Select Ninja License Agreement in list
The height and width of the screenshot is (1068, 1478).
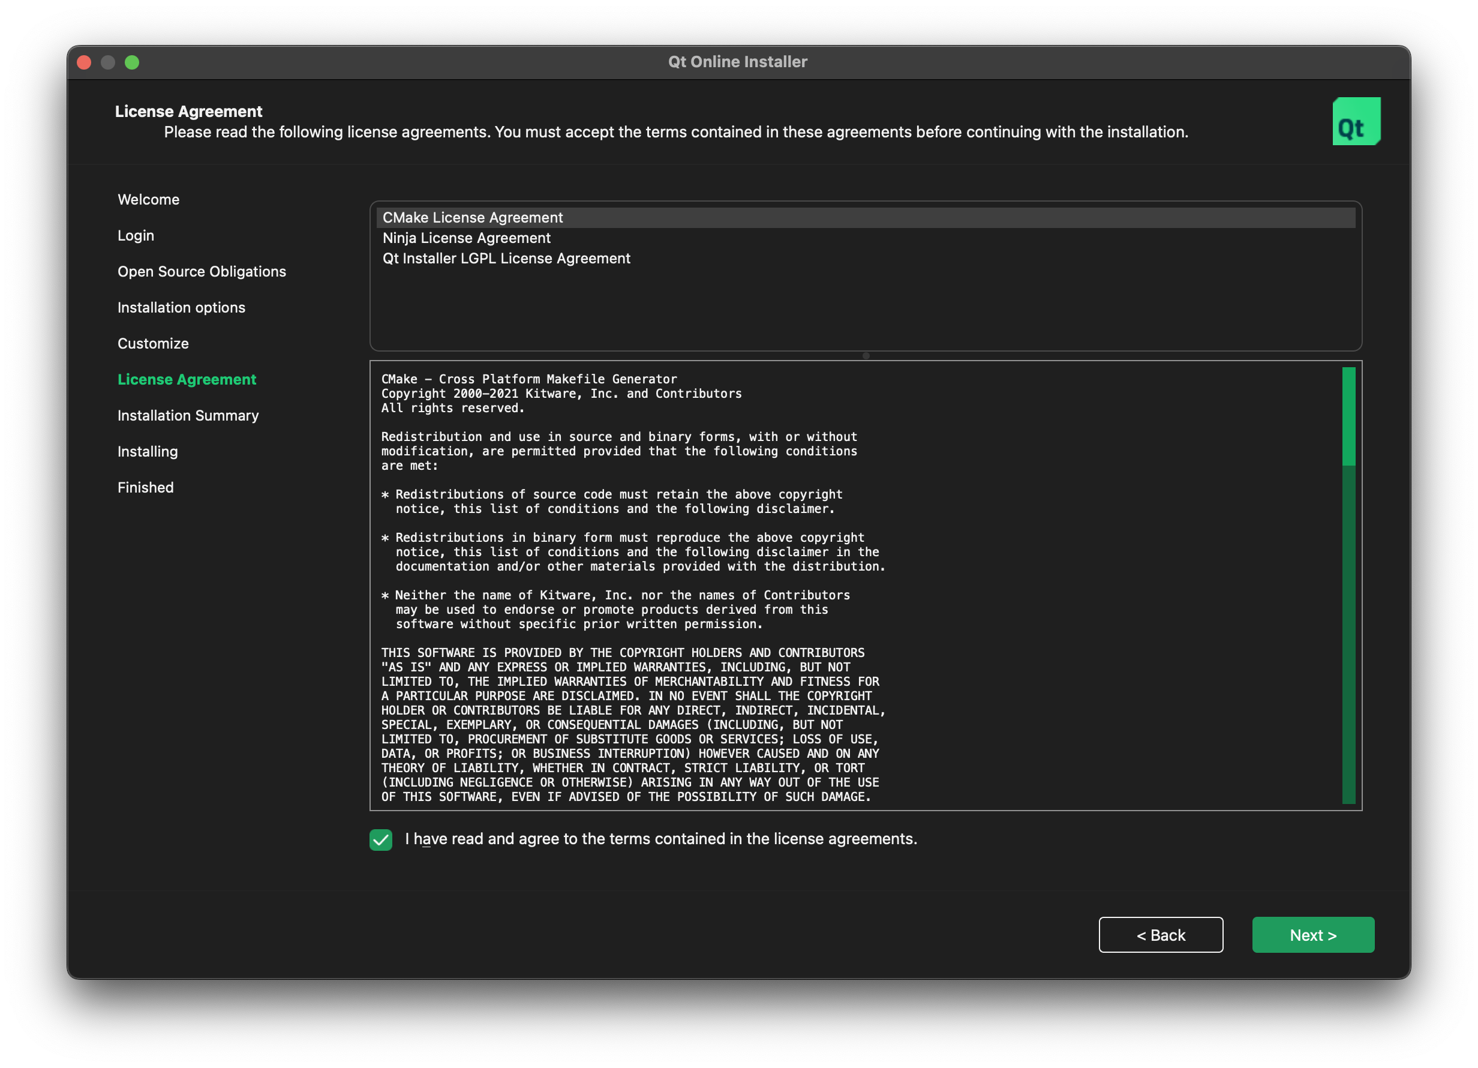click(866, 238)
